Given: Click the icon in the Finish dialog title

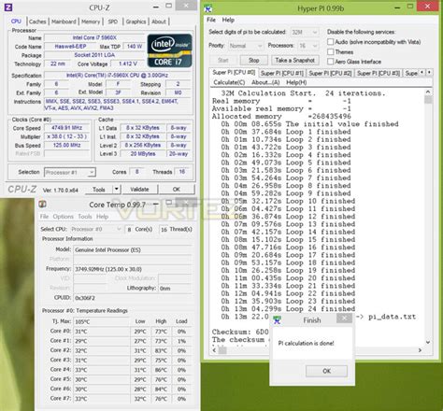Looking at the screenshot, I should click(x=277, y=319).
